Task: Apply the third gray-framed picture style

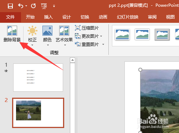Action: (162, 35)
